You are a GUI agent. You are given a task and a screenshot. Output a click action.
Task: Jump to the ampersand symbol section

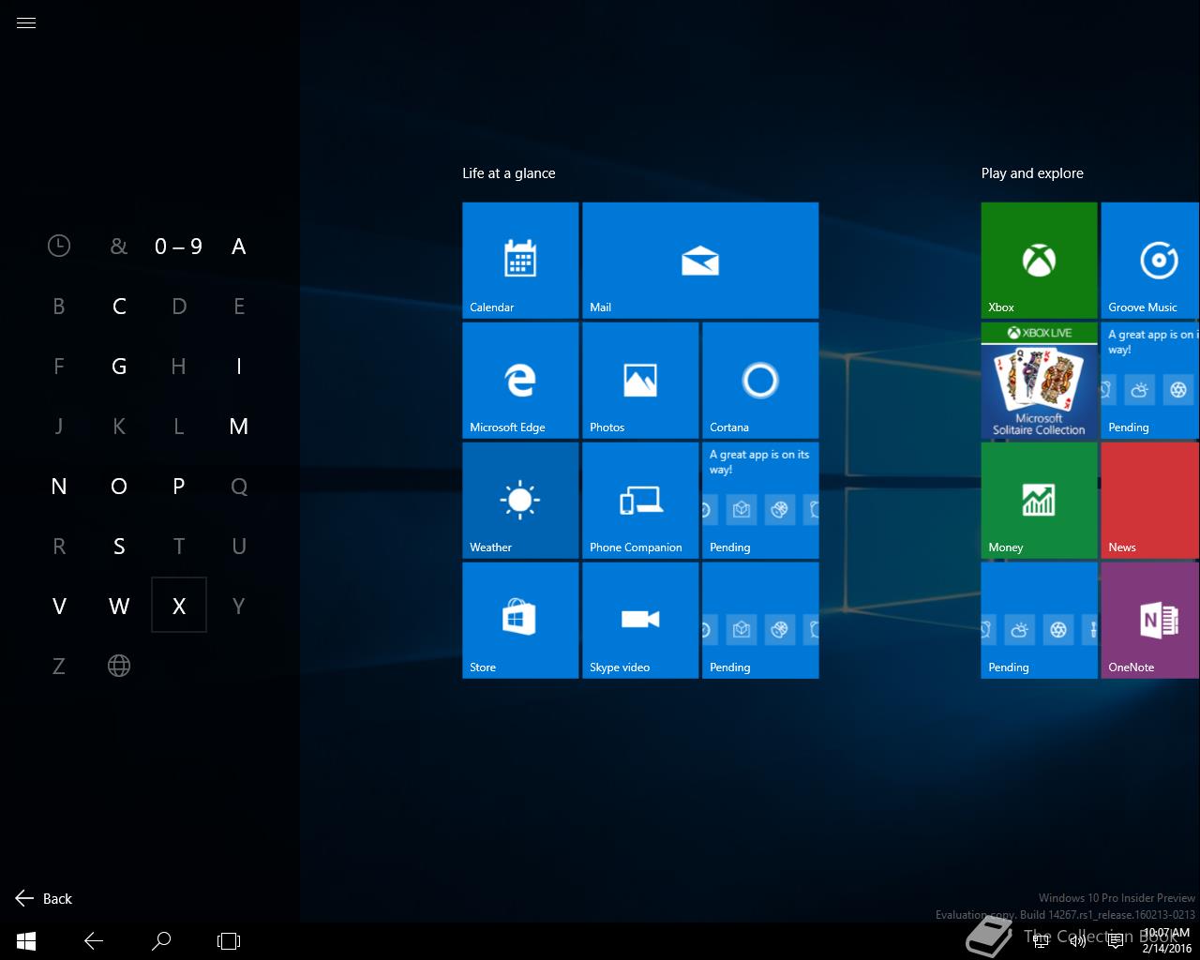click(119, 247)
